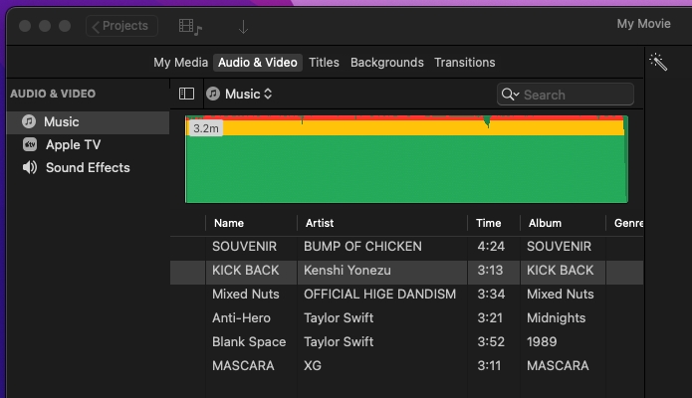Click into the Search field
The image size is (692, 398).
click(566, 95)
